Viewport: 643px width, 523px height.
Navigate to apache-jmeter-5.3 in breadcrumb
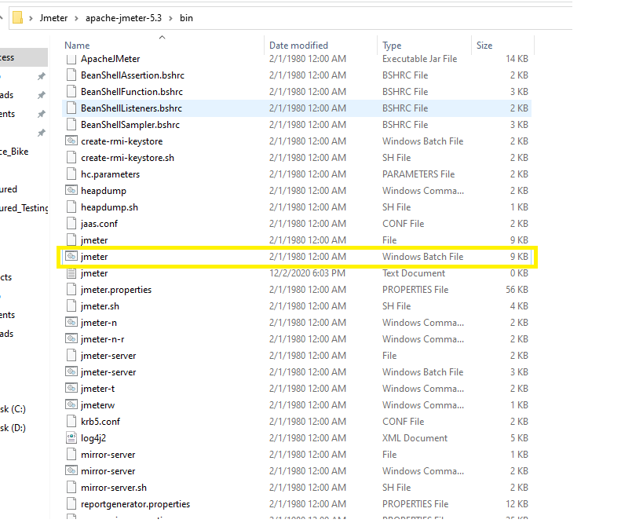click(x=123, y=18)
